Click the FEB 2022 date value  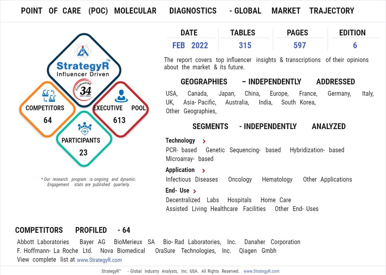190,45
